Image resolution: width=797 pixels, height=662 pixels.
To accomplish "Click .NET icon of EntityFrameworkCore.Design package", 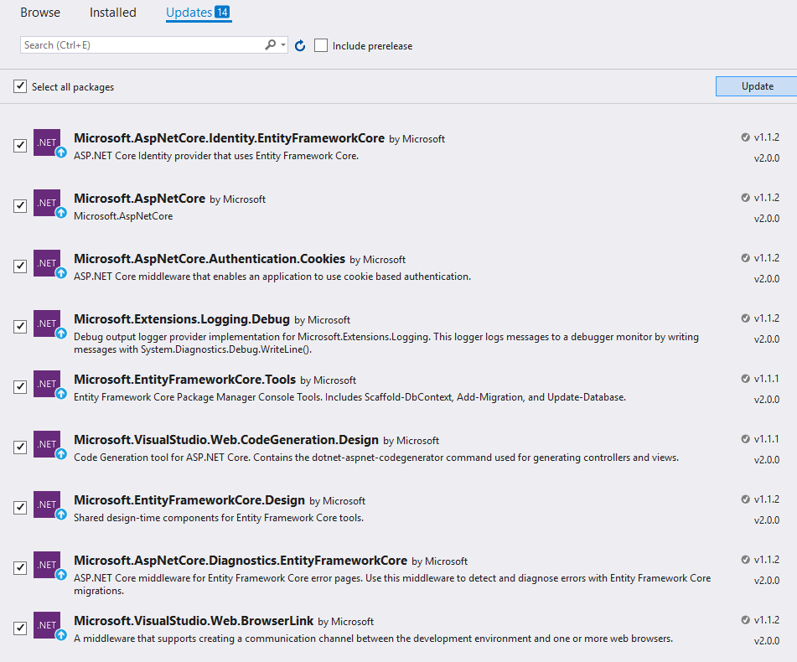I will click(47, 504).
